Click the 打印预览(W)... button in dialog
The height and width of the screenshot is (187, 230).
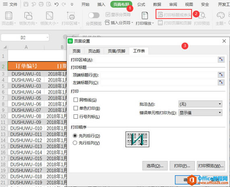point(211,166)
